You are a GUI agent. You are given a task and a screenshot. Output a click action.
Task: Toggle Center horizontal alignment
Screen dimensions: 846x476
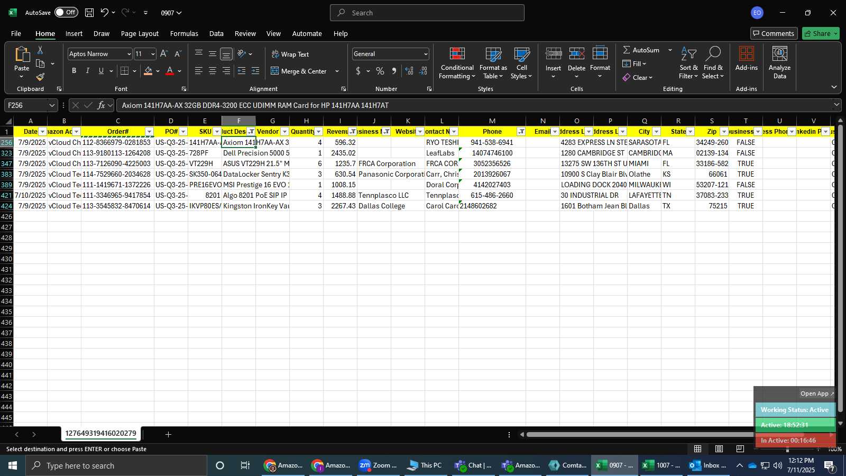point(213,71)
